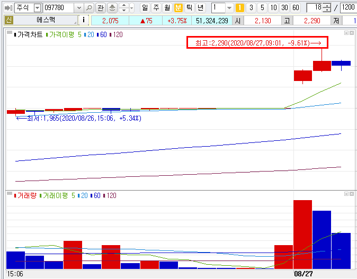Select the 30-minute interval button
This screenshot has height=279, width=357.
tap(284, 8)
